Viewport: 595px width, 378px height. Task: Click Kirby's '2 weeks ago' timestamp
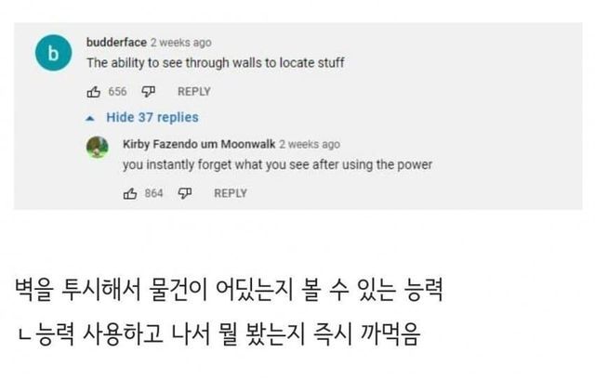coord(310,144)
